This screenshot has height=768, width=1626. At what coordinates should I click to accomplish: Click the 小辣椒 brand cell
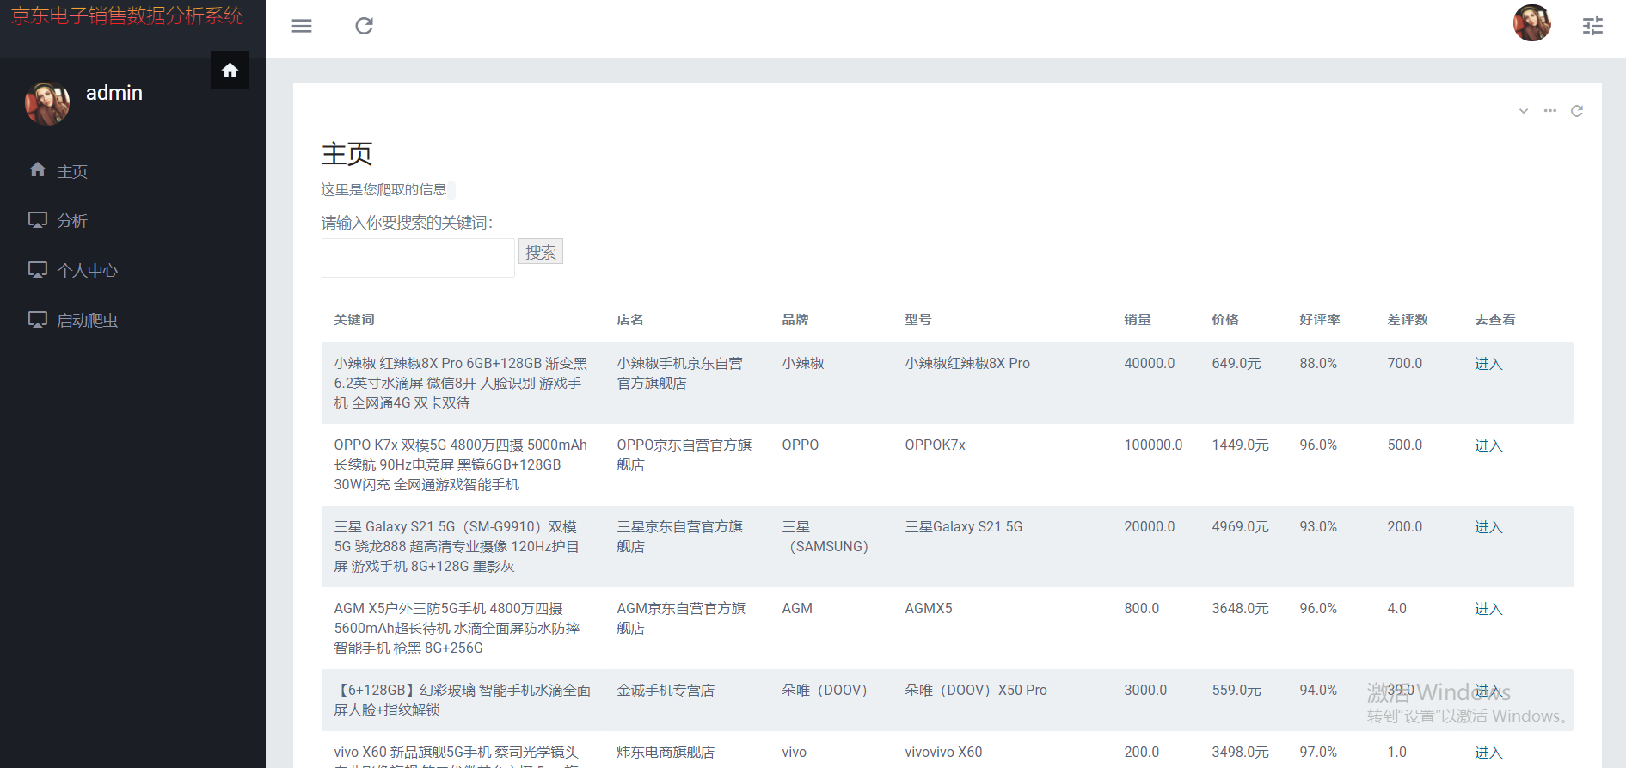(x=803, y=364)
